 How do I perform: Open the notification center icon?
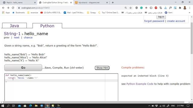pos(188,106)
